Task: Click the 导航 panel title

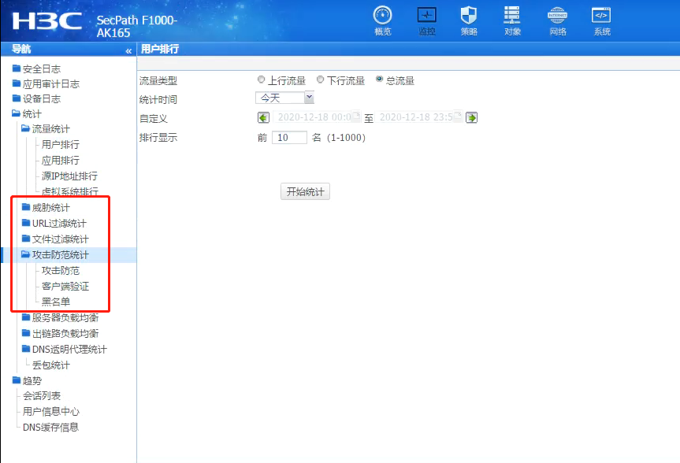Action: click(x=20, y=49)
